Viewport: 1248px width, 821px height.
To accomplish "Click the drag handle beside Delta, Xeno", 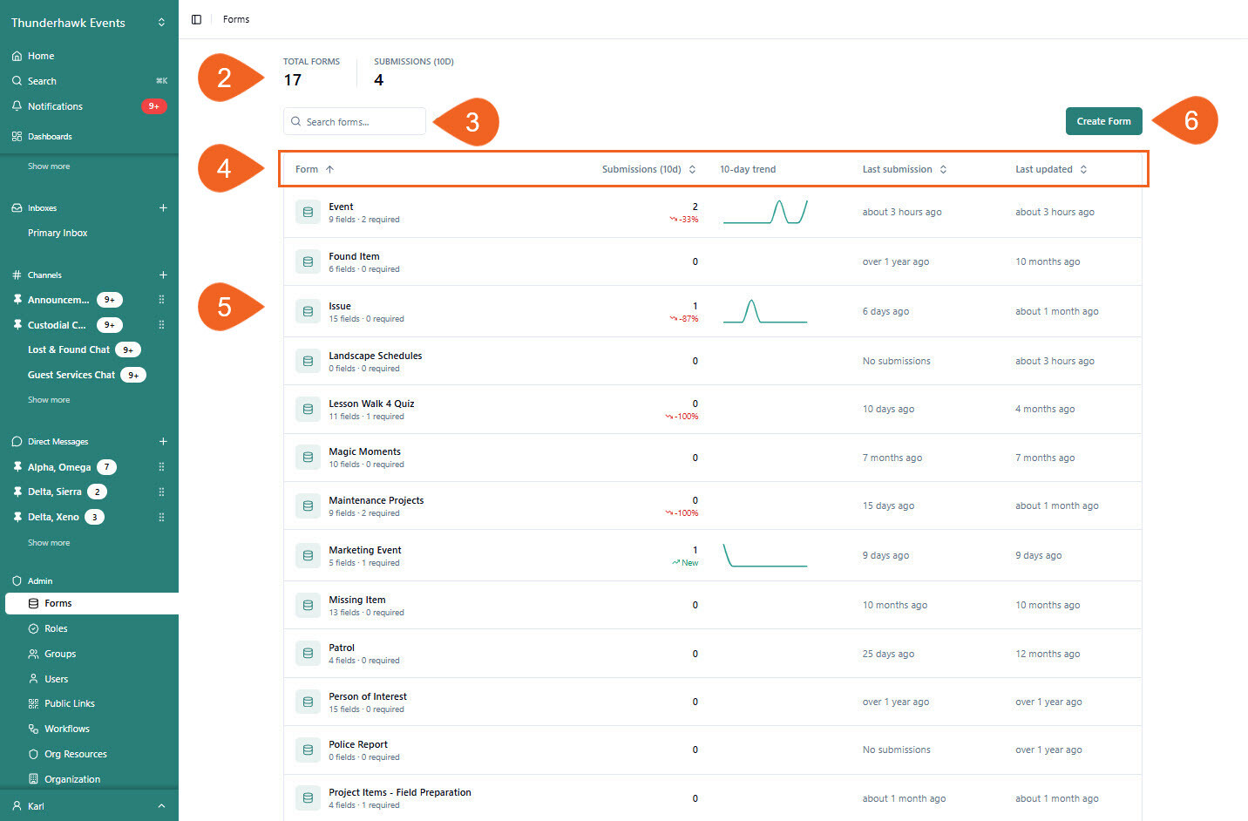I will coord(161,518).
